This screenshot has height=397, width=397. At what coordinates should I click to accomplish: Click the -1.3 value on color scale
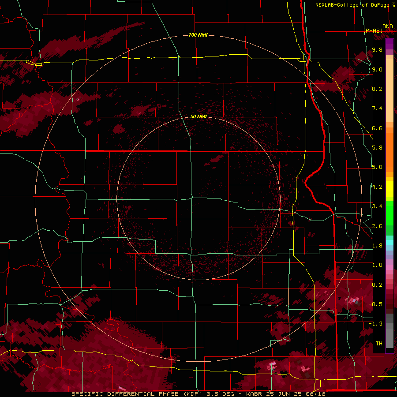(375, 324)
